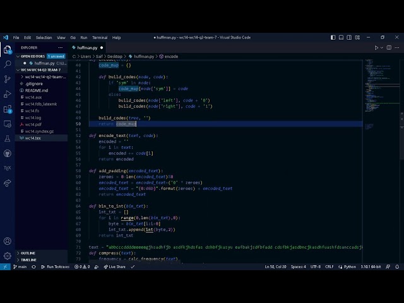This screenshot has width=404, height=303.
Task: Open errors and warnings status item
Action: [x=82, y=266]
